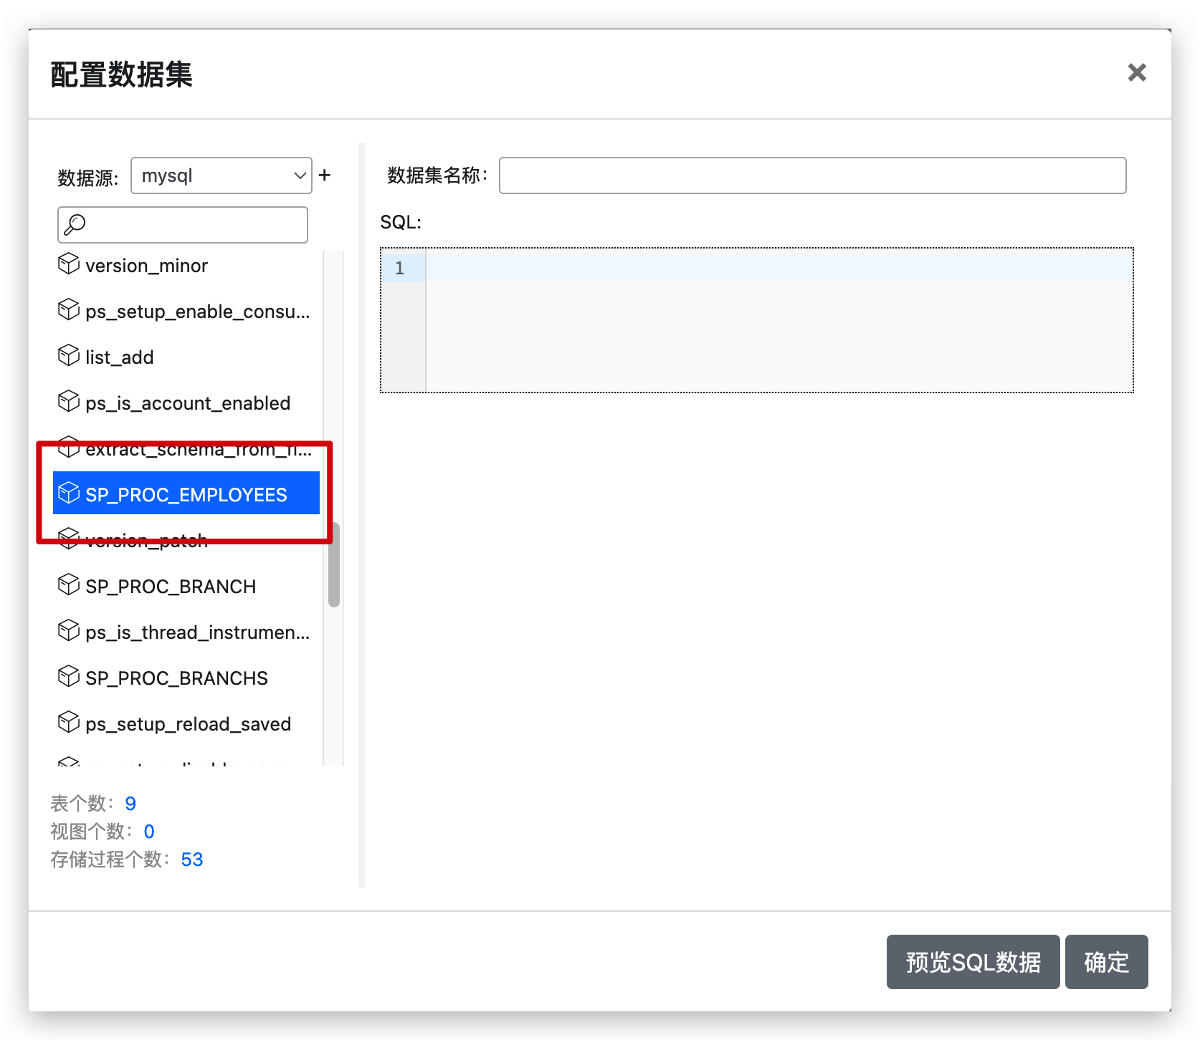Screen dimensions: 1200x1040
Task: Select the SP_PROC_BRANCHS procedure
Action: pyautogui.click(x=176, y=678)
